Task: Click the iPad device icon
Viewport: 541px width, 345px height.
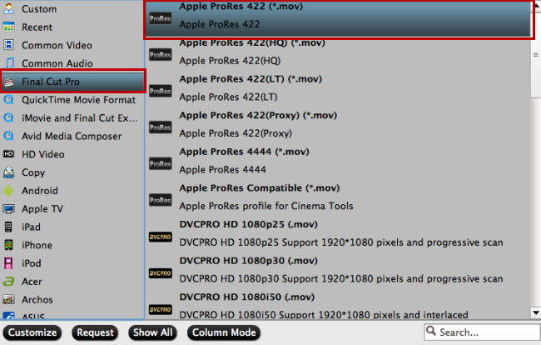Action: click(8, 227)
